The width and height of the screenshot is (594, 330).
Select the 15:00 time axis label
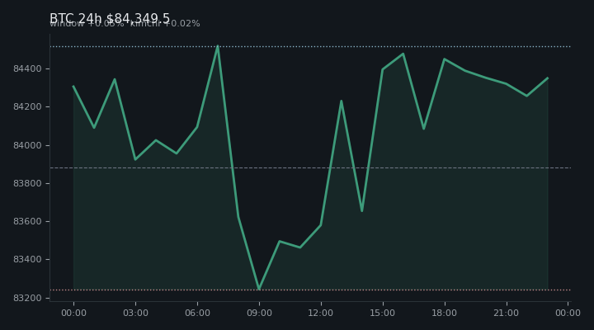[x=383, y=313]
